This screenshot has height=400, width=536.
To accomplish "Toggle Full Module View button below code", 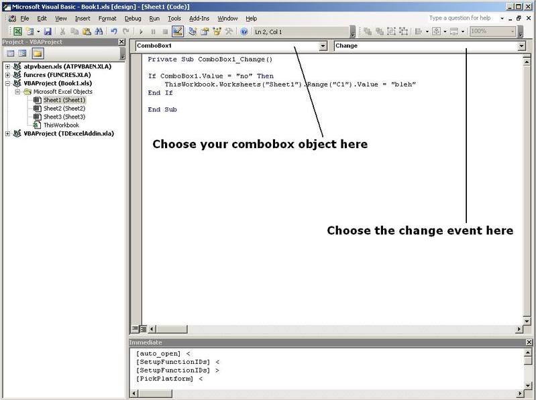I will pyautogui.click(x=144, y=329).
